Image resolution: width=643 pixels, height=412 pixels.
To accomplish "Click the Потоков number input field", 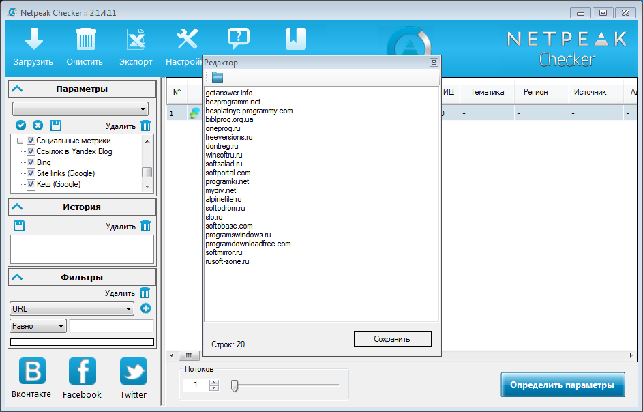I will [x=196, y=385].
